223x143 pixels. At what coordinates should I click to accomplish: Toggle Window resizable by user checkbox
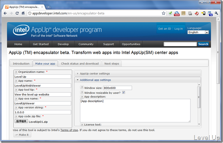124,93
